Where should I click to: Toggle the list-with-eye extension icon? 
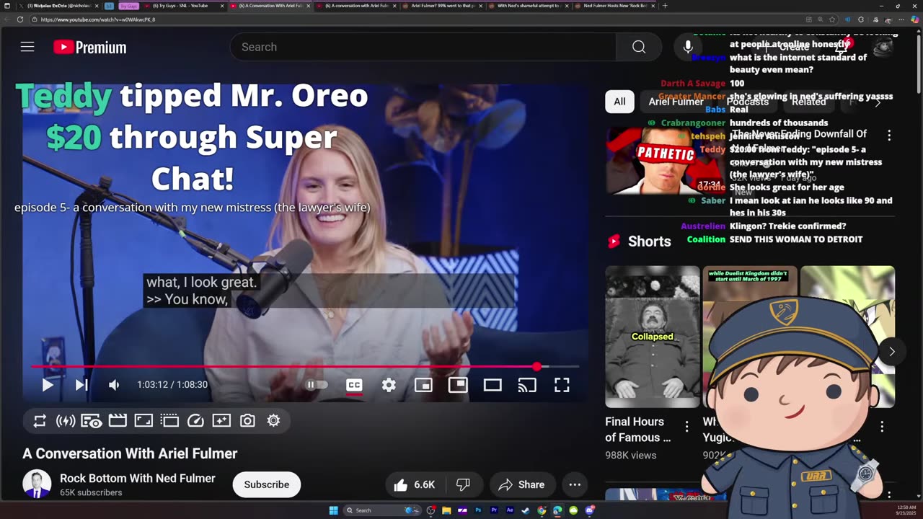(92, 421)
